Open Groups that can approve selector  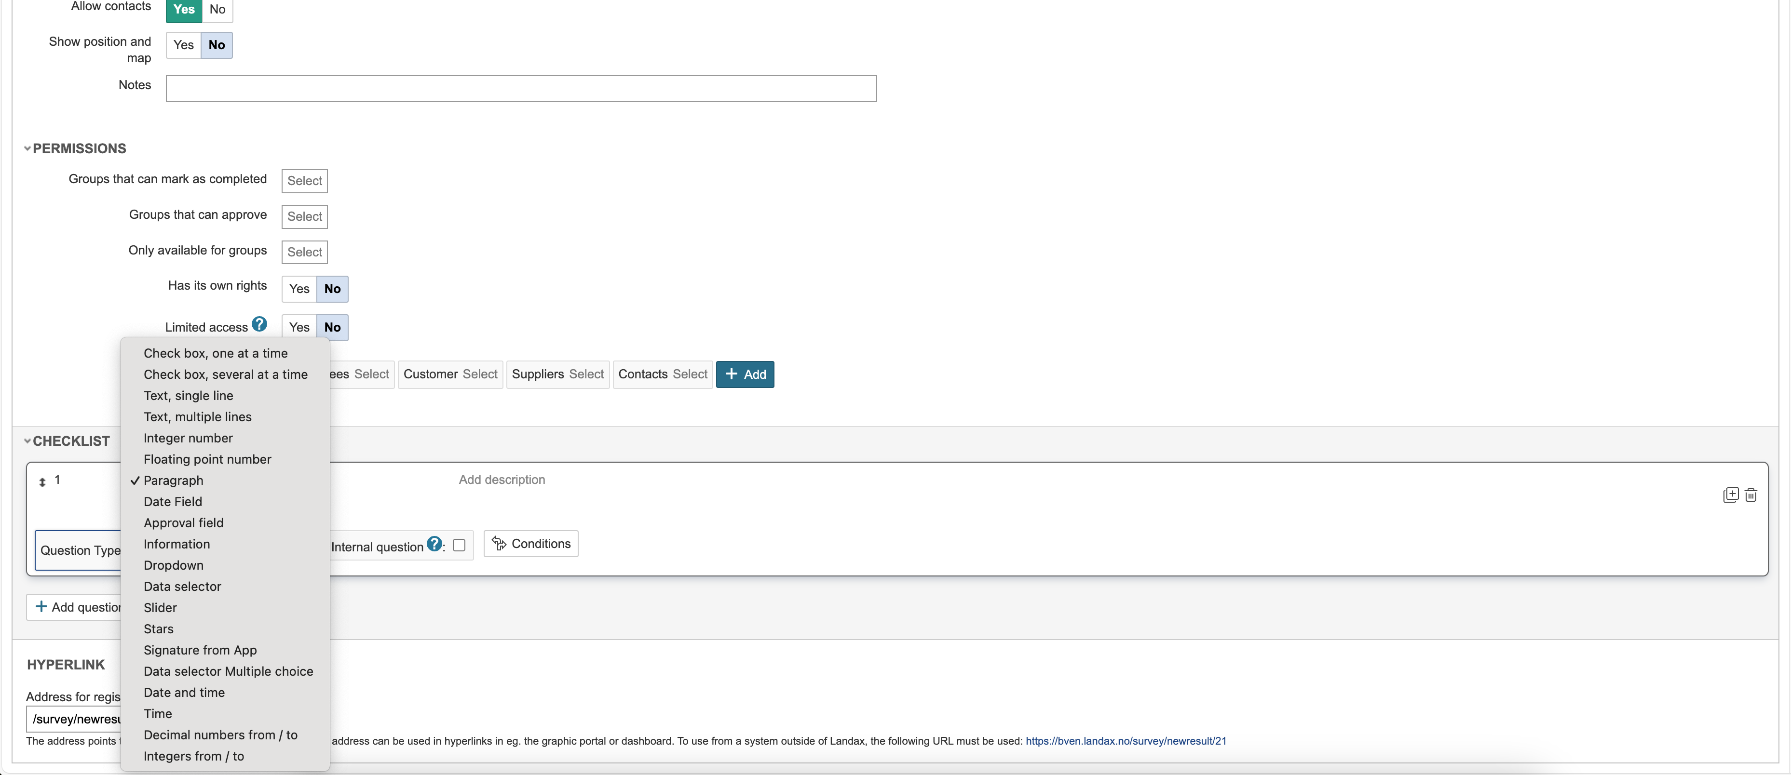304,217
